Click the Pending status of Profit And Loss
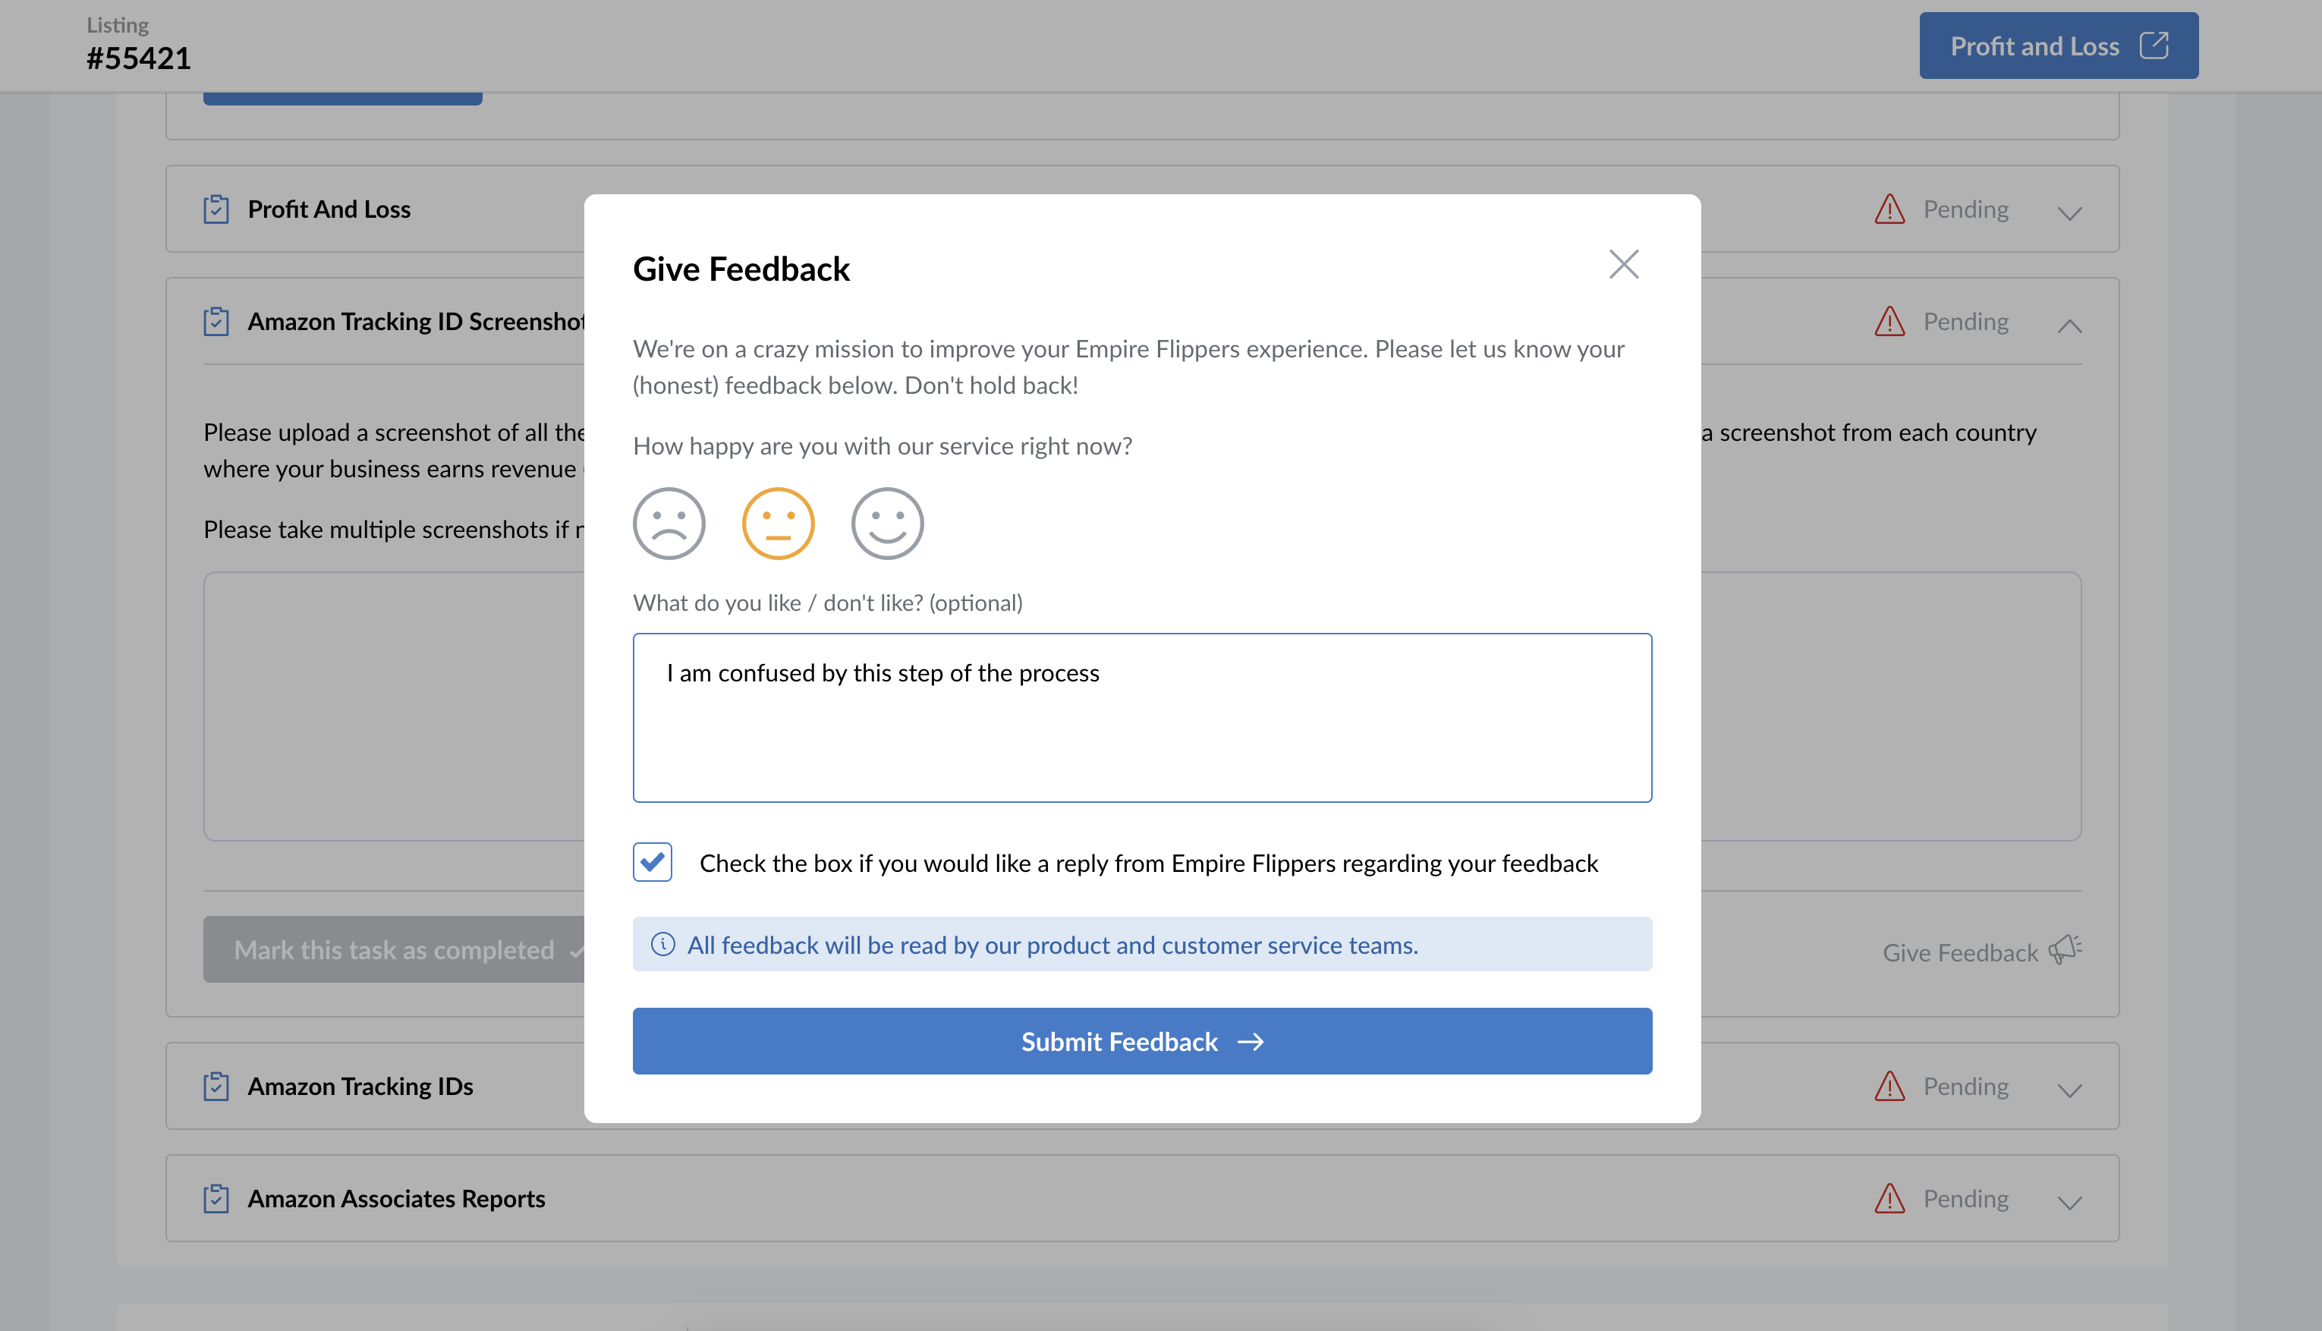 1965,209
